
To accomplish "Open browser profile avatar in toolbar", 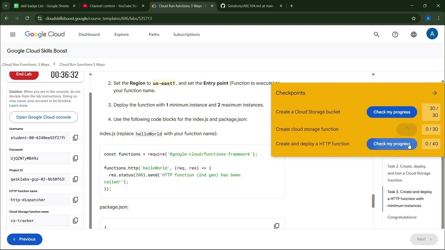I will click(428, 18).
